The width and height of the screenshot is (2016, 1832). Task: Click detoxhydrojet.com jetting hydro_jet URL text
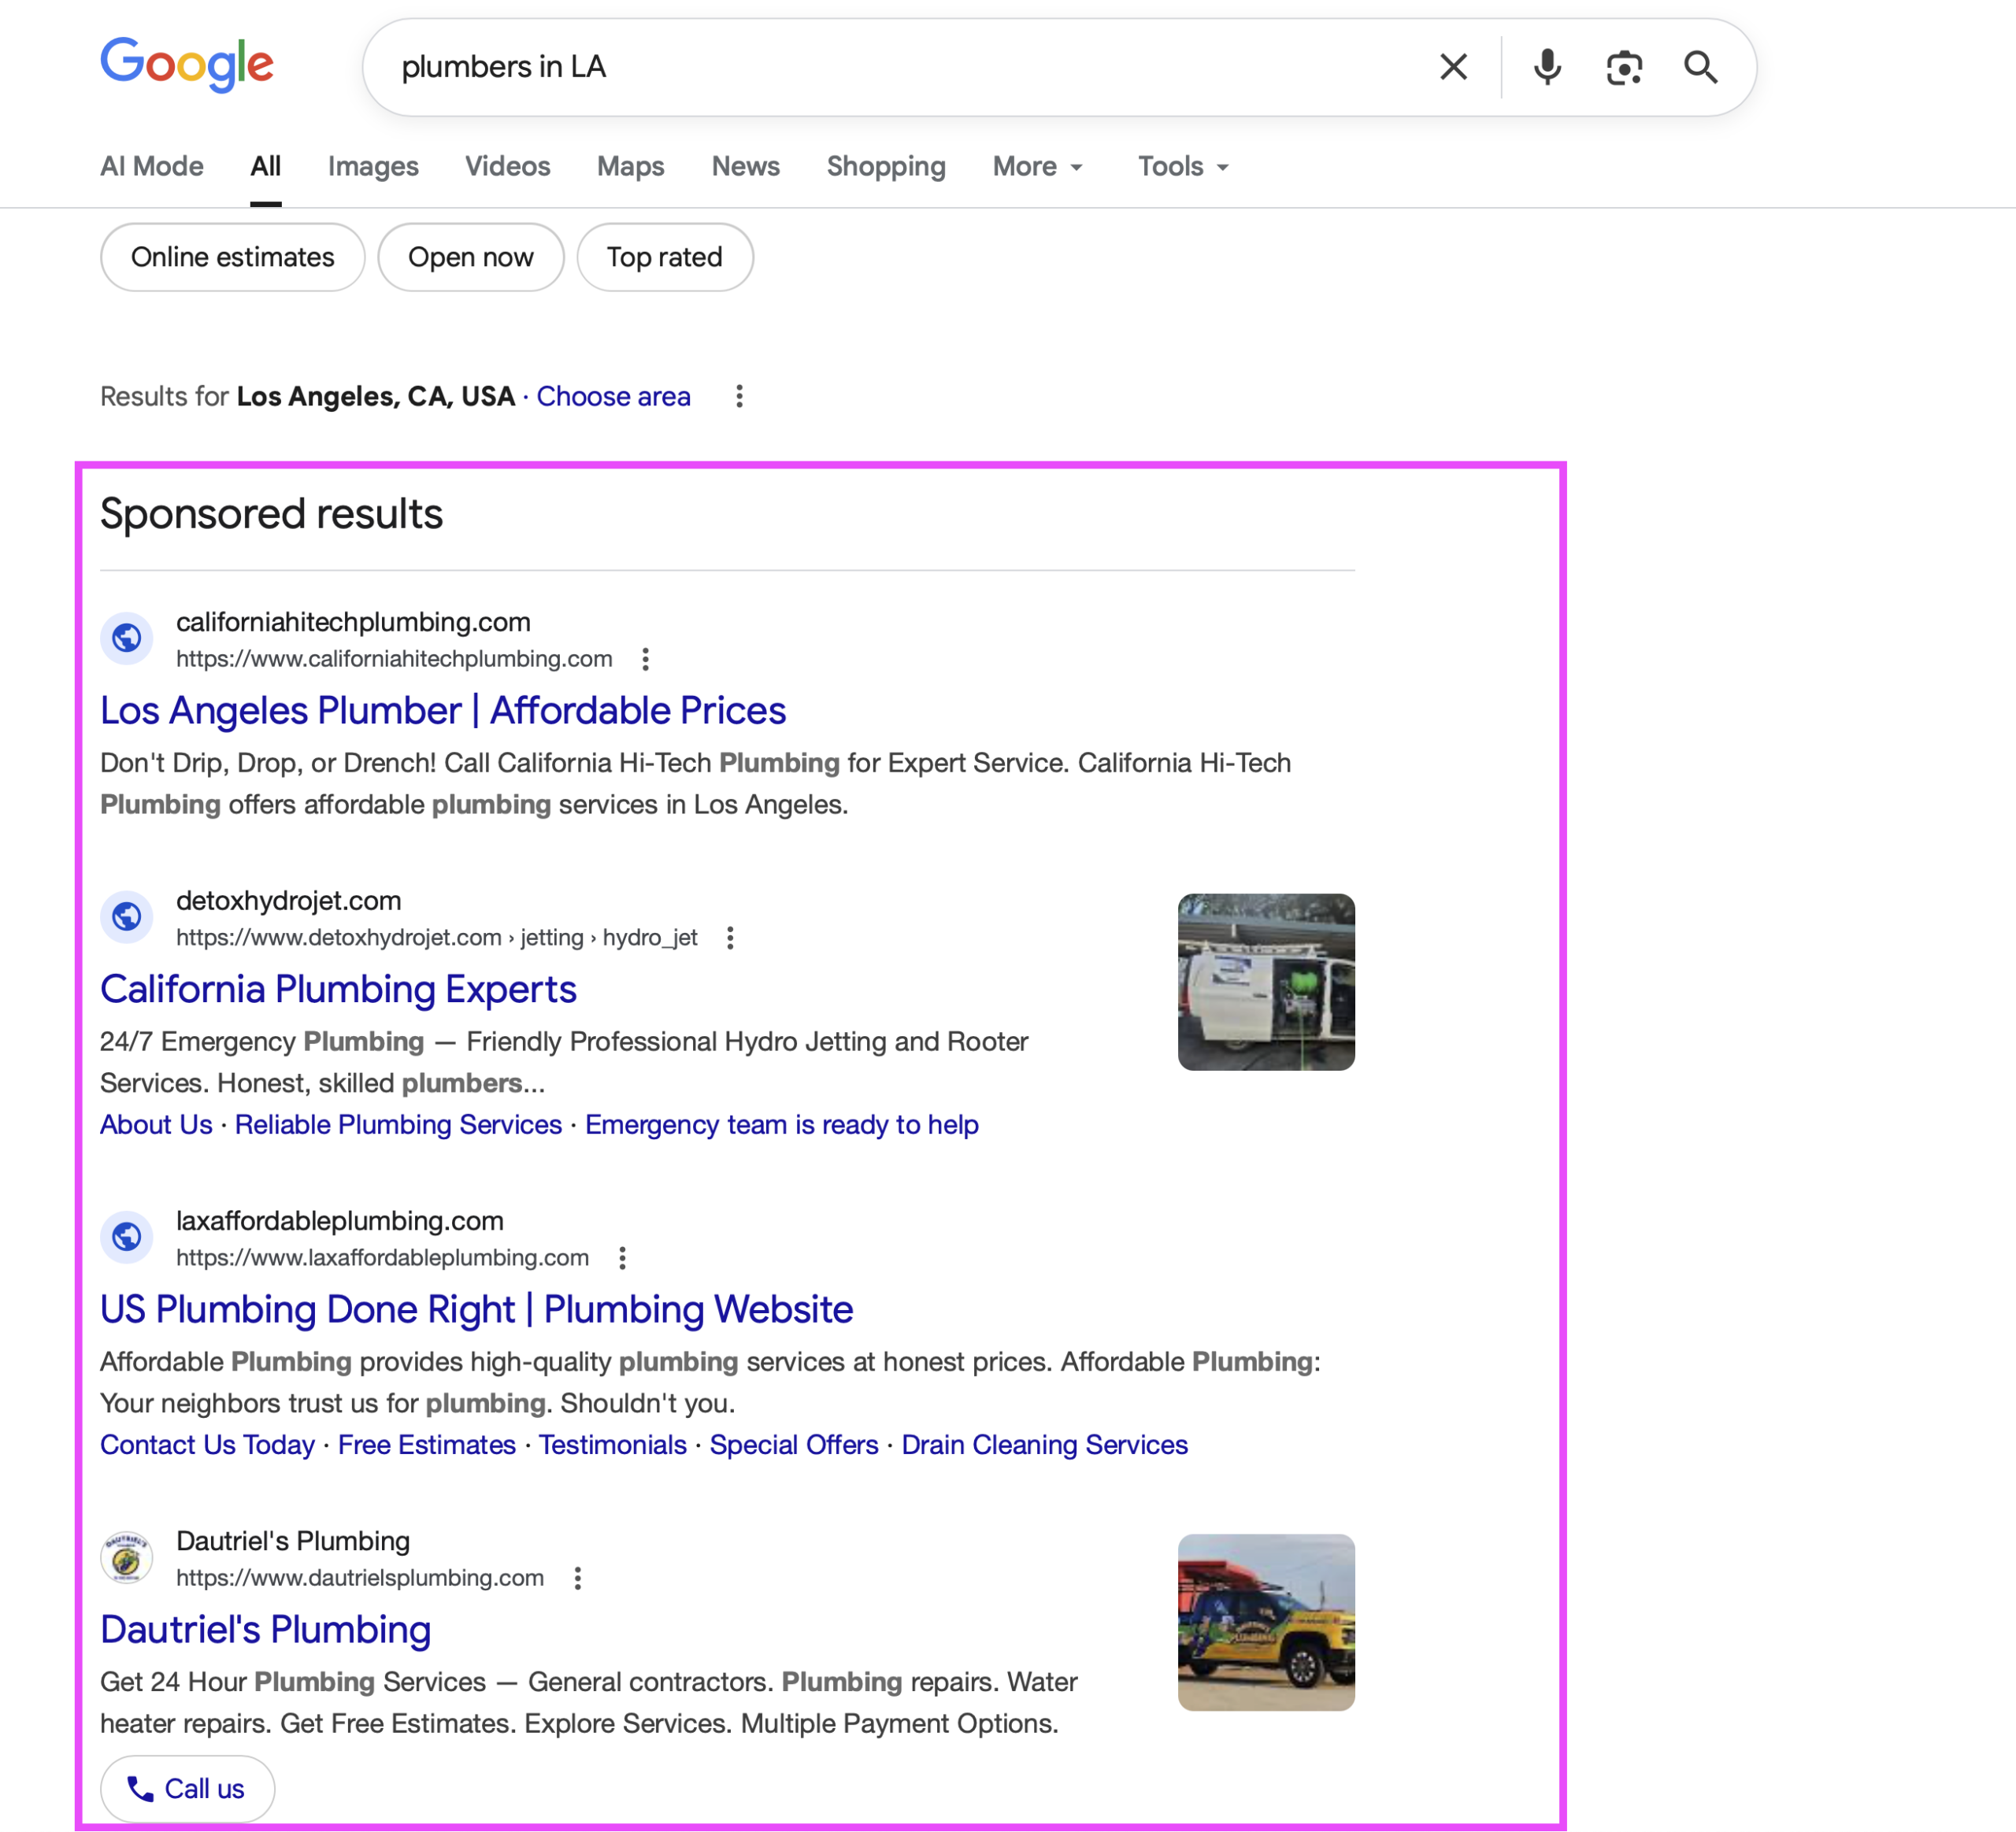[437, 938]
